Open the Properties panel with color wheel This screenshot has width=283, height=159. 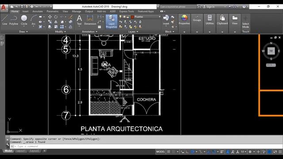(184, 20)
